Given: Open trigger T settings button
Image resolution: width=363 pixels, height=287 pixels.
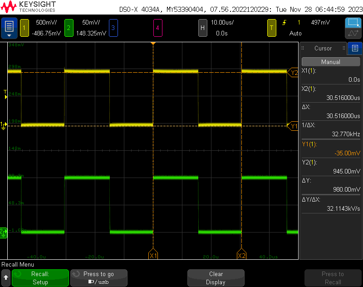Looking at the screenshot, I should 271,28.
